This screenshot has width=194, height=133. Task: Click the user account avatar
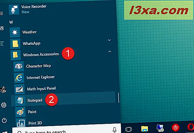pos(3,90)
